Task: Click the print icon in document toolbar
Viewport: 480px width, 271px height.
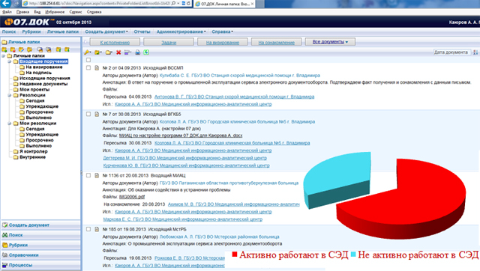Action: [x=137, y=52]
